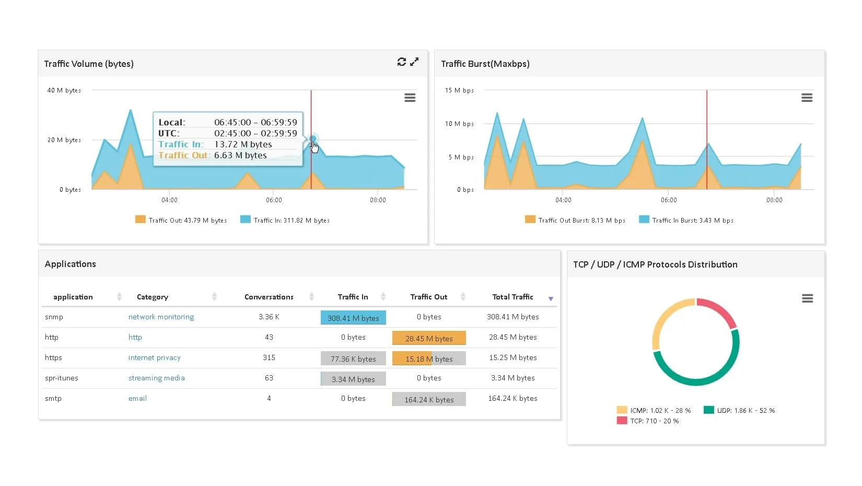Click the highlighted data point on volume chart
Screen dimensions: 862x486
coord(312,139)
